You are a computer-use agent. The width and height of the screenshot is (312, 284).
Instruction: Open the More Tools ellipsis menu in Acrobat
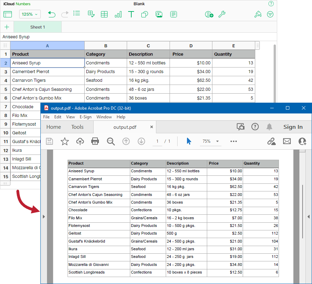[233, 141]
